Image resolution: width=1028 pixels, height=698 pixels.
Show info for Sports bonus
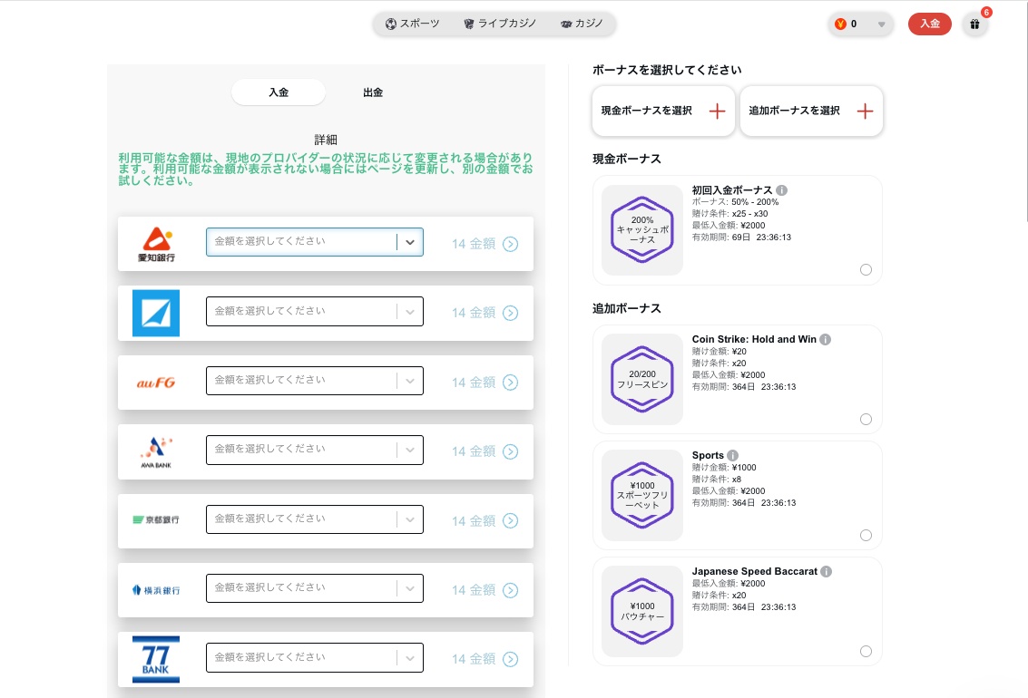point(733,455)
